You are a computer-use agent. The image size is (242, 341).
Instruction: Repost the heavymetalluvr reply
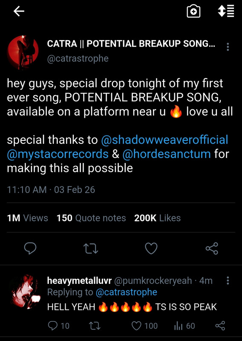95,326
